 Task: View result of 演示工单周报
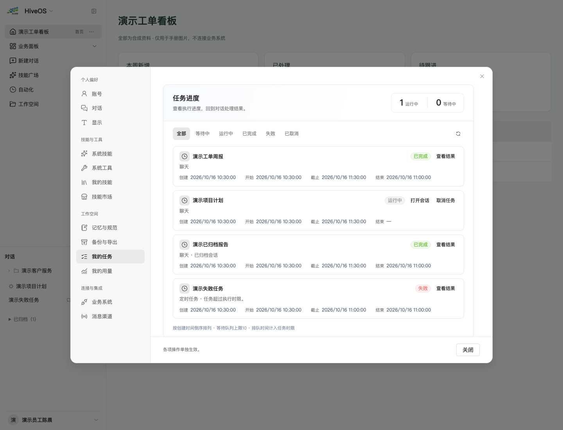click(x=446, y=156)
